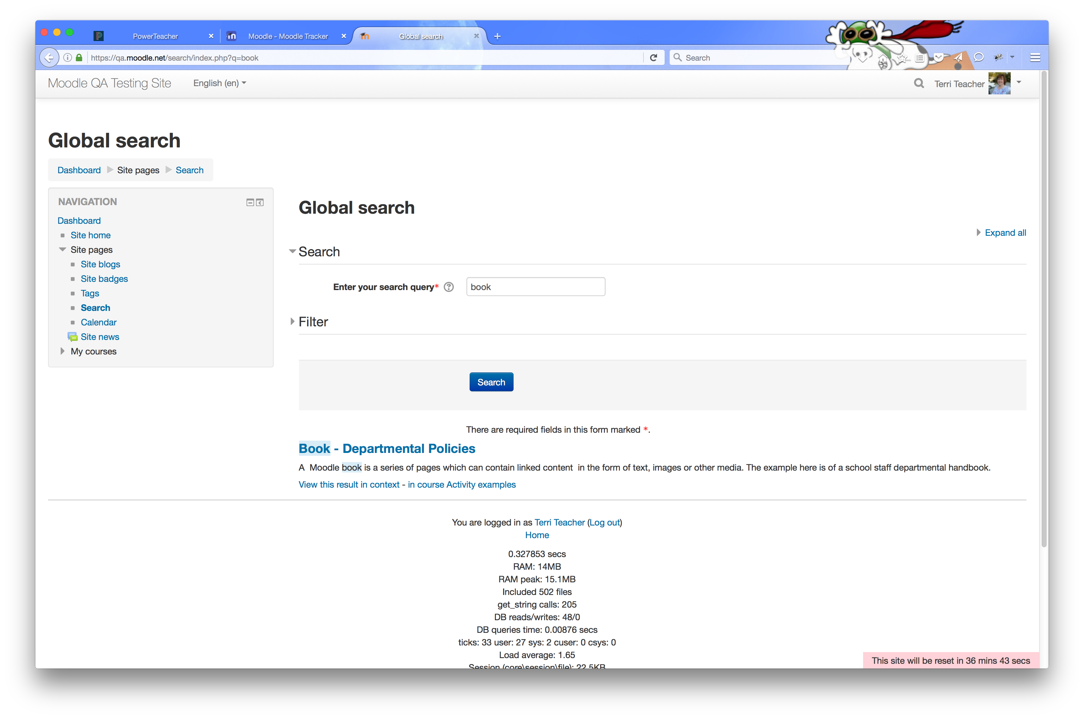Close the Global search tab
Image resolution: width=1084 pixels, height=719 pixels.
(x=477, y=36)
